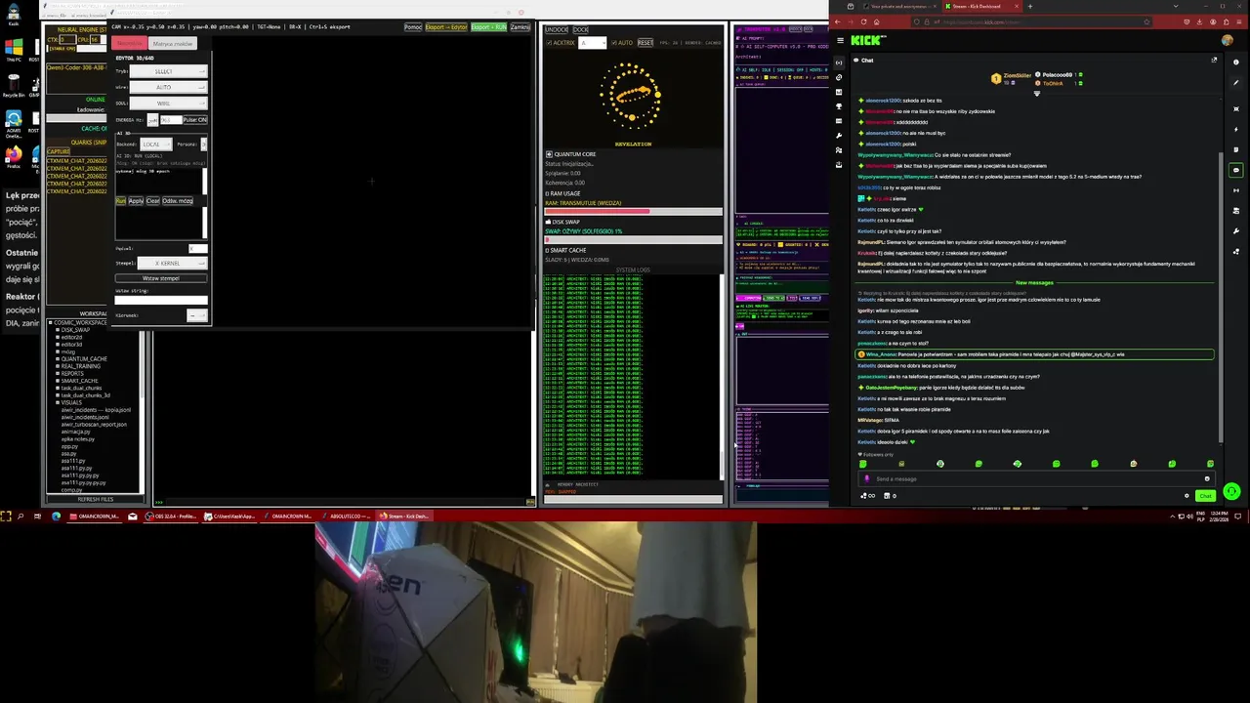Click disk swap progress bar
1250x703 pixels.
634,239
